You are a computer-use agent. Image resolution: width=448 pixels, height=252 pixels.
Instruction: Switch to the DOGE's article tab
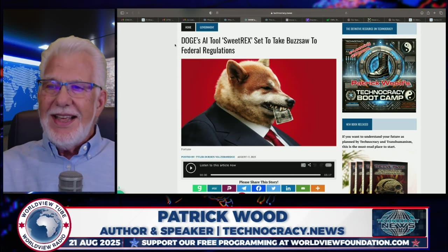pos(251,20)
